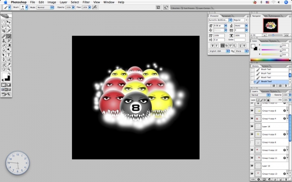Image resolution: width=292 pixels, height=182 pixels.
Task: Create a new layer button
Action: (281, 180)
